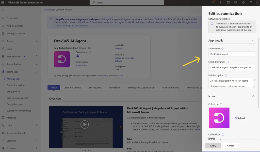The height and width of the screenshot is (152, 260).
Task: Click the Search box in header
Action: [127, 3]
